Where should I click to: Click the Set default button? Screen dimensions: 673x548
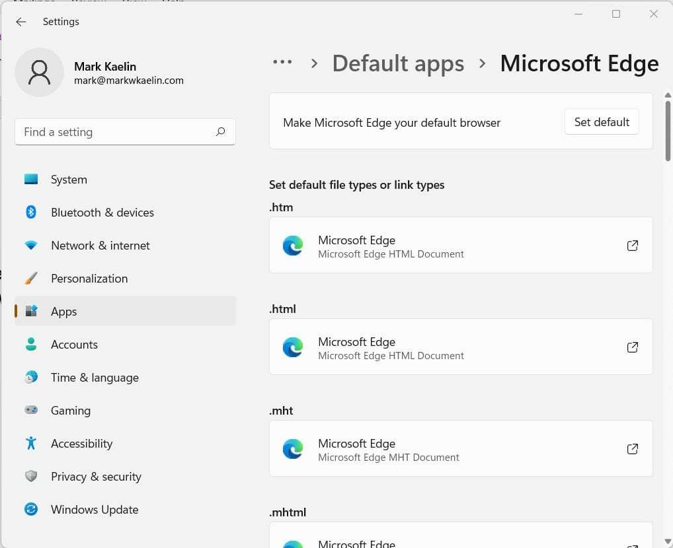pyautogui.click(x=601, y=121)
